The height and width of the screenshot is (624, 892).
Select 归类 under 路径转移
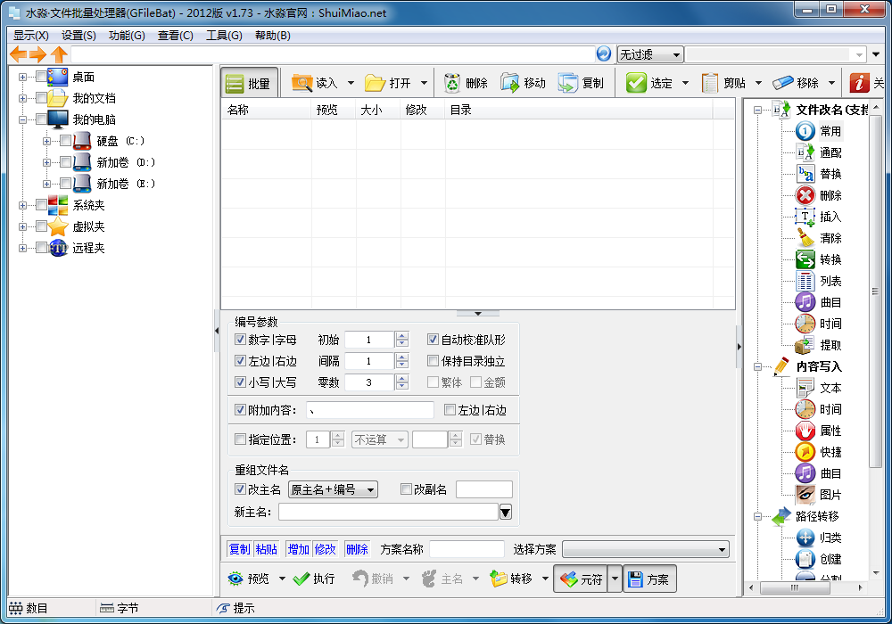[x=830, y=538]
